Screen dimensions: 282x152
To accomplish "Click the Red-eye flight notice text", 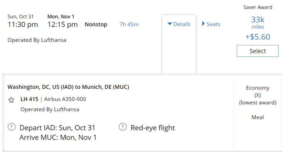I will click(x=153, y=128).
